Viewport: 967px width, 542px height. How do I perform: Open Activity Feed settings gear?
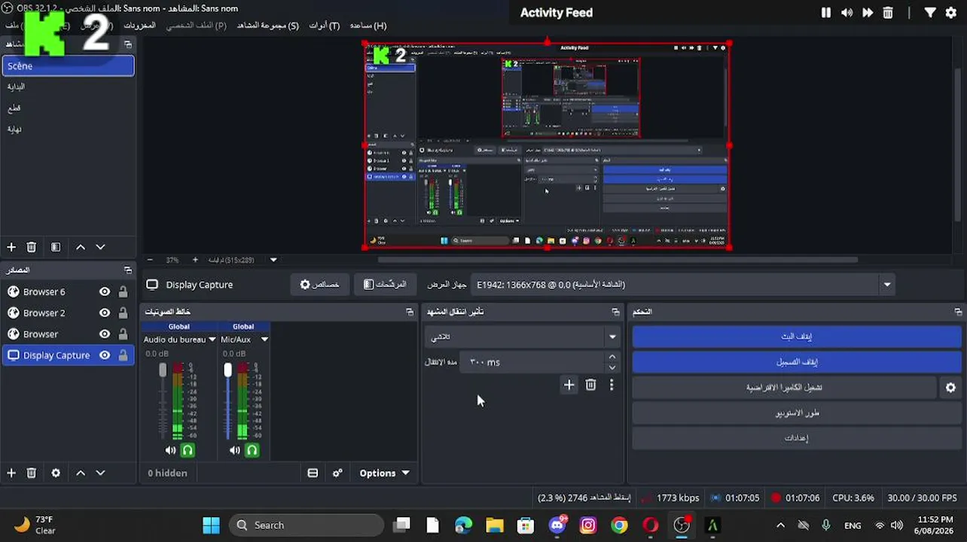[x=951, y=13]
